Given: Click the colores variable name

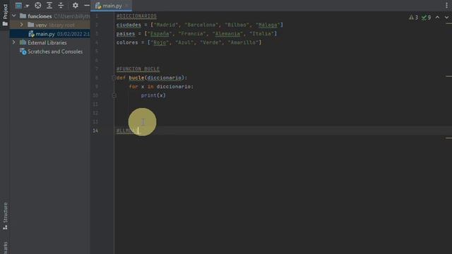Looking at the screenshot, I should (x=127, y=42).
